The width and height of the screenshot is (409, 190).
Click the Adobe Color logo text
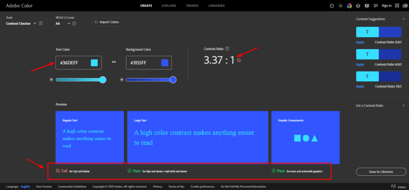click(19, 6)
